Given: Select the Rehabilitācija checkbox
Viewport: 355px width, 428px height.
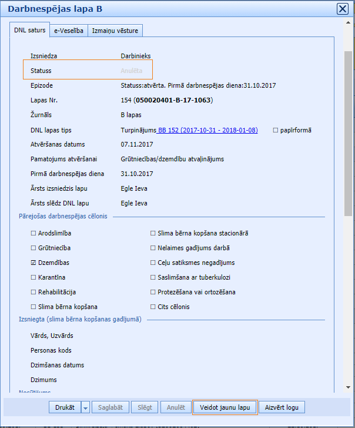Looking at the screenshot, I should (34, 293).
